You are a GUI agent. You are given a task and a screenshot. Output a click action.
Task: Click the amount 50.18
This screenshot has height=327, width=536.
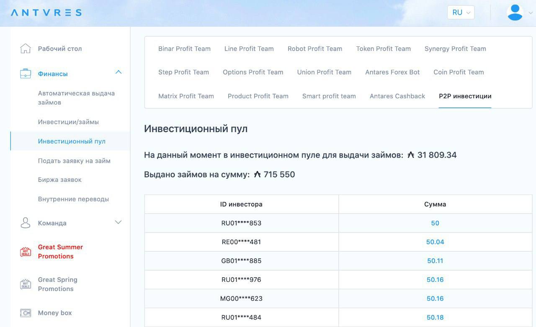pyautogui.click(x=435, y=317)
